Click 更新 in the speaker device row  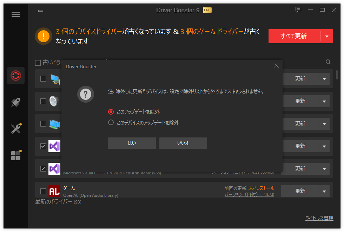pos(300,101)
